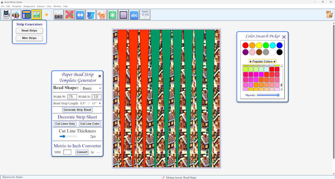The image size is (335, 179).
Task: Pick the black circle swatch
Action: point(279,52)
